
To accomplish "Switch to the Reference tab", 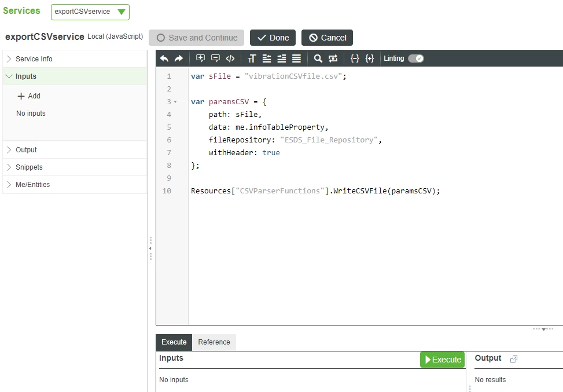I will [x=214, y=342].
